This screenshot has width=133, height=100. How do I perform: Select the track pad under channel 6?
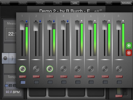pos(91,82)
